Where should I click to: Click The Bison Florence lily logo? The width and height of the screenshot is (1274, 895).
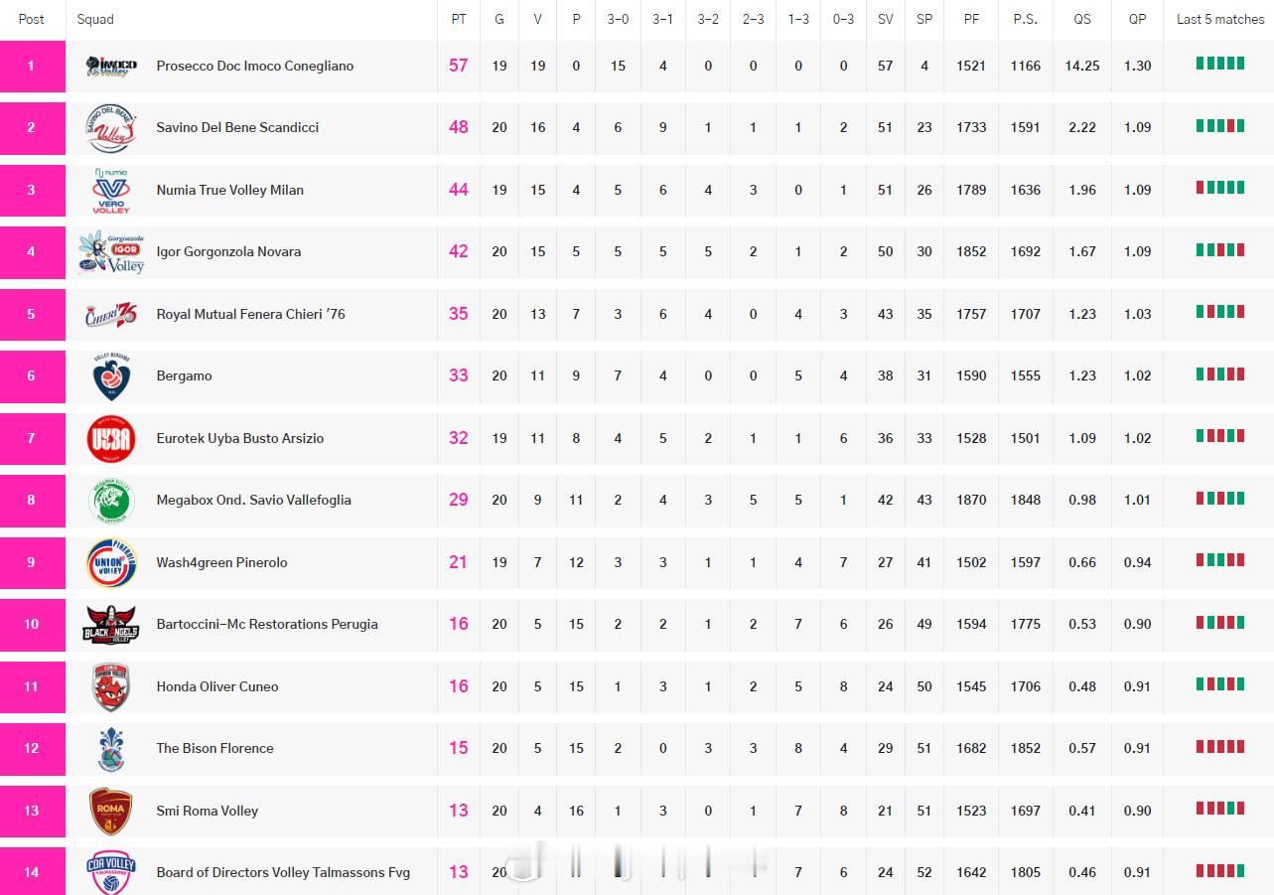[111, 749]
